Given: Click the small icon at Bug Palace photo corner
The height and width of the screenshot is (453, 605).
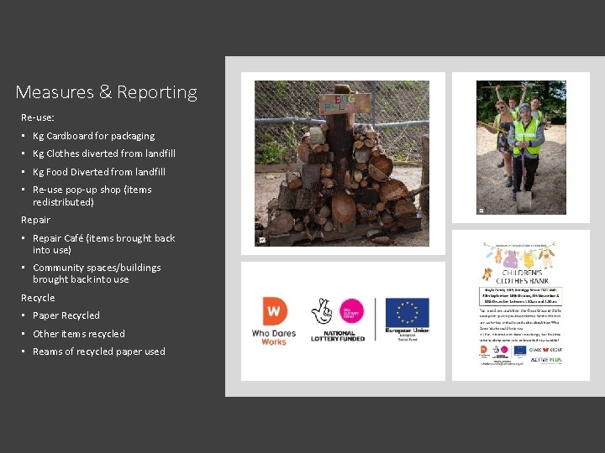Looking at the screenshot, I should [x=262, y=240].
